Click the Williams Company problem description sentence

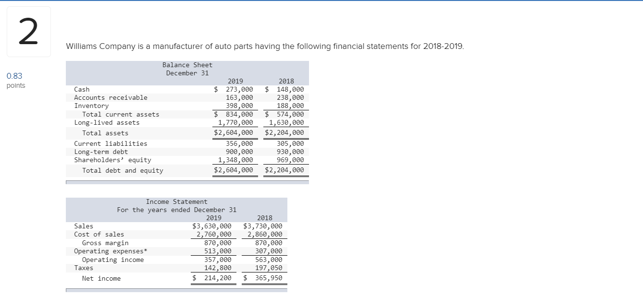265,47
